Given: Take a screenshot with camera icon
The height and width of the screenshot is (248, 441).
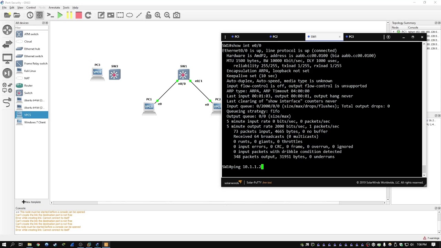Looking at the screenshot, I should pyautogui.click(x=177, y=15).
